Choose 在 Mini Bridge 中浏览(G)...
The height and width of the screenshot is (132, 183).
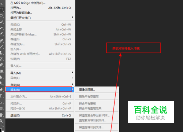(x=40, y=3)
